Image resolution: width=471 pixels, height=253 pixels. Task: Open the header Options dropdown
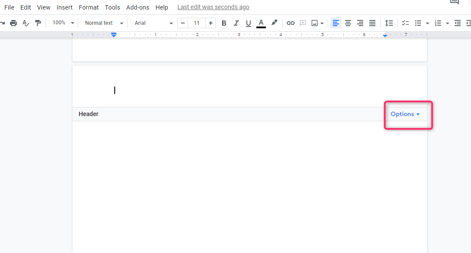pos(405,114)
